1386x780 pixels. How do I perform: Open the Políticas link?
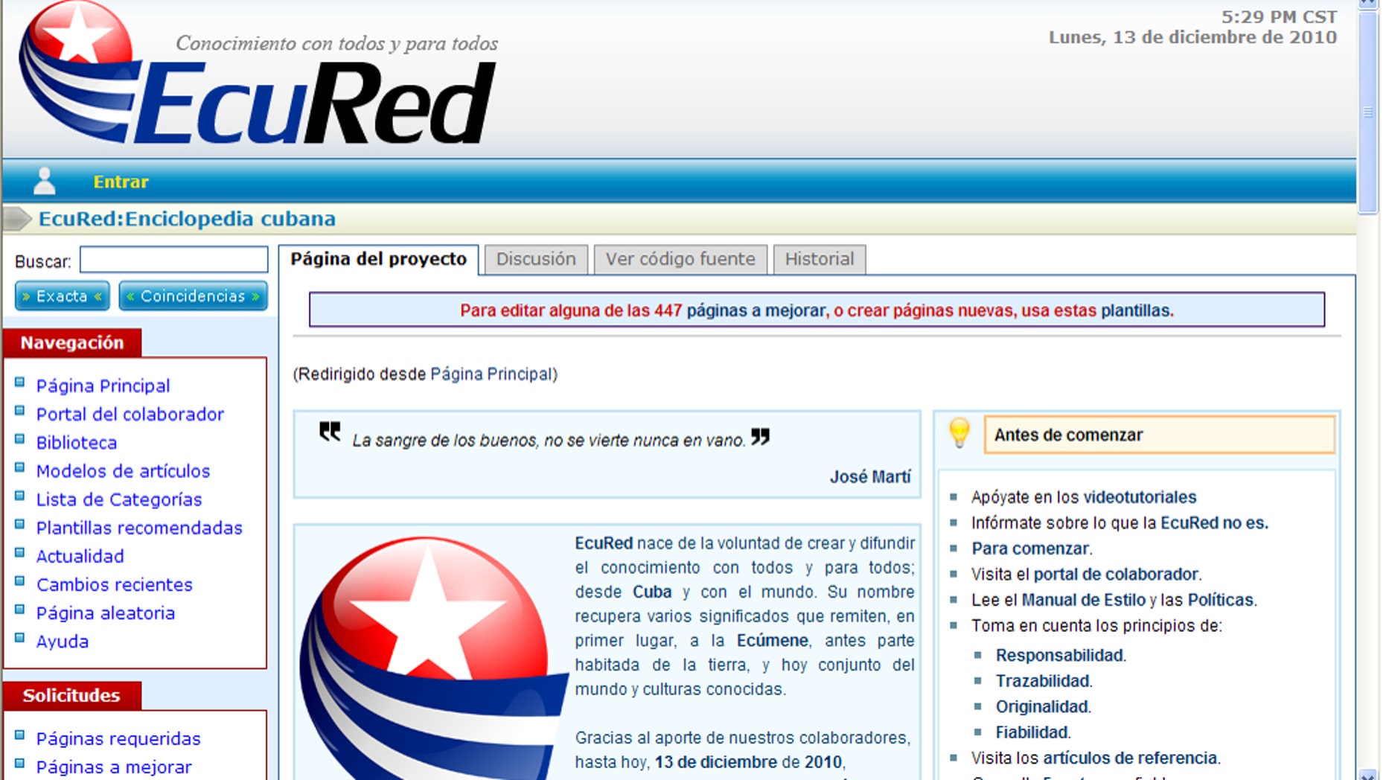(x=1221, y=600)
